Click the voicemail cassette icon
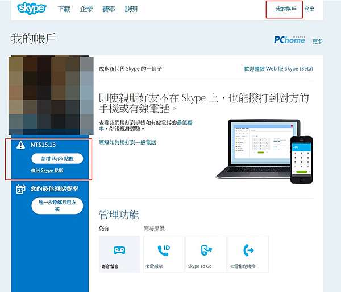 tap(119, 250)
